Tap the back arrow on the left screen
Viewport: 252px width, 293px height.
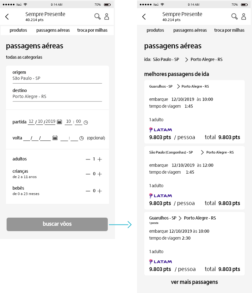[x=7, y=17]
